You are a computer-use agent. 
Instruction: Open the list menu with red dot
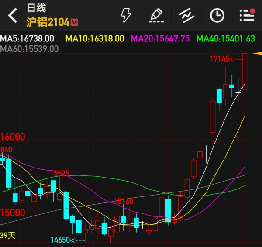[247, 15]
